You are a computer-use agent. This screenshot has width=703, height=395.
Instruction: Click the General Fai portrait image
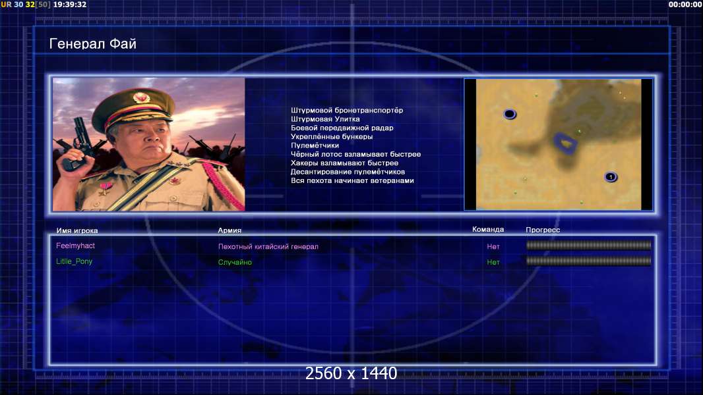pos(149,144)
